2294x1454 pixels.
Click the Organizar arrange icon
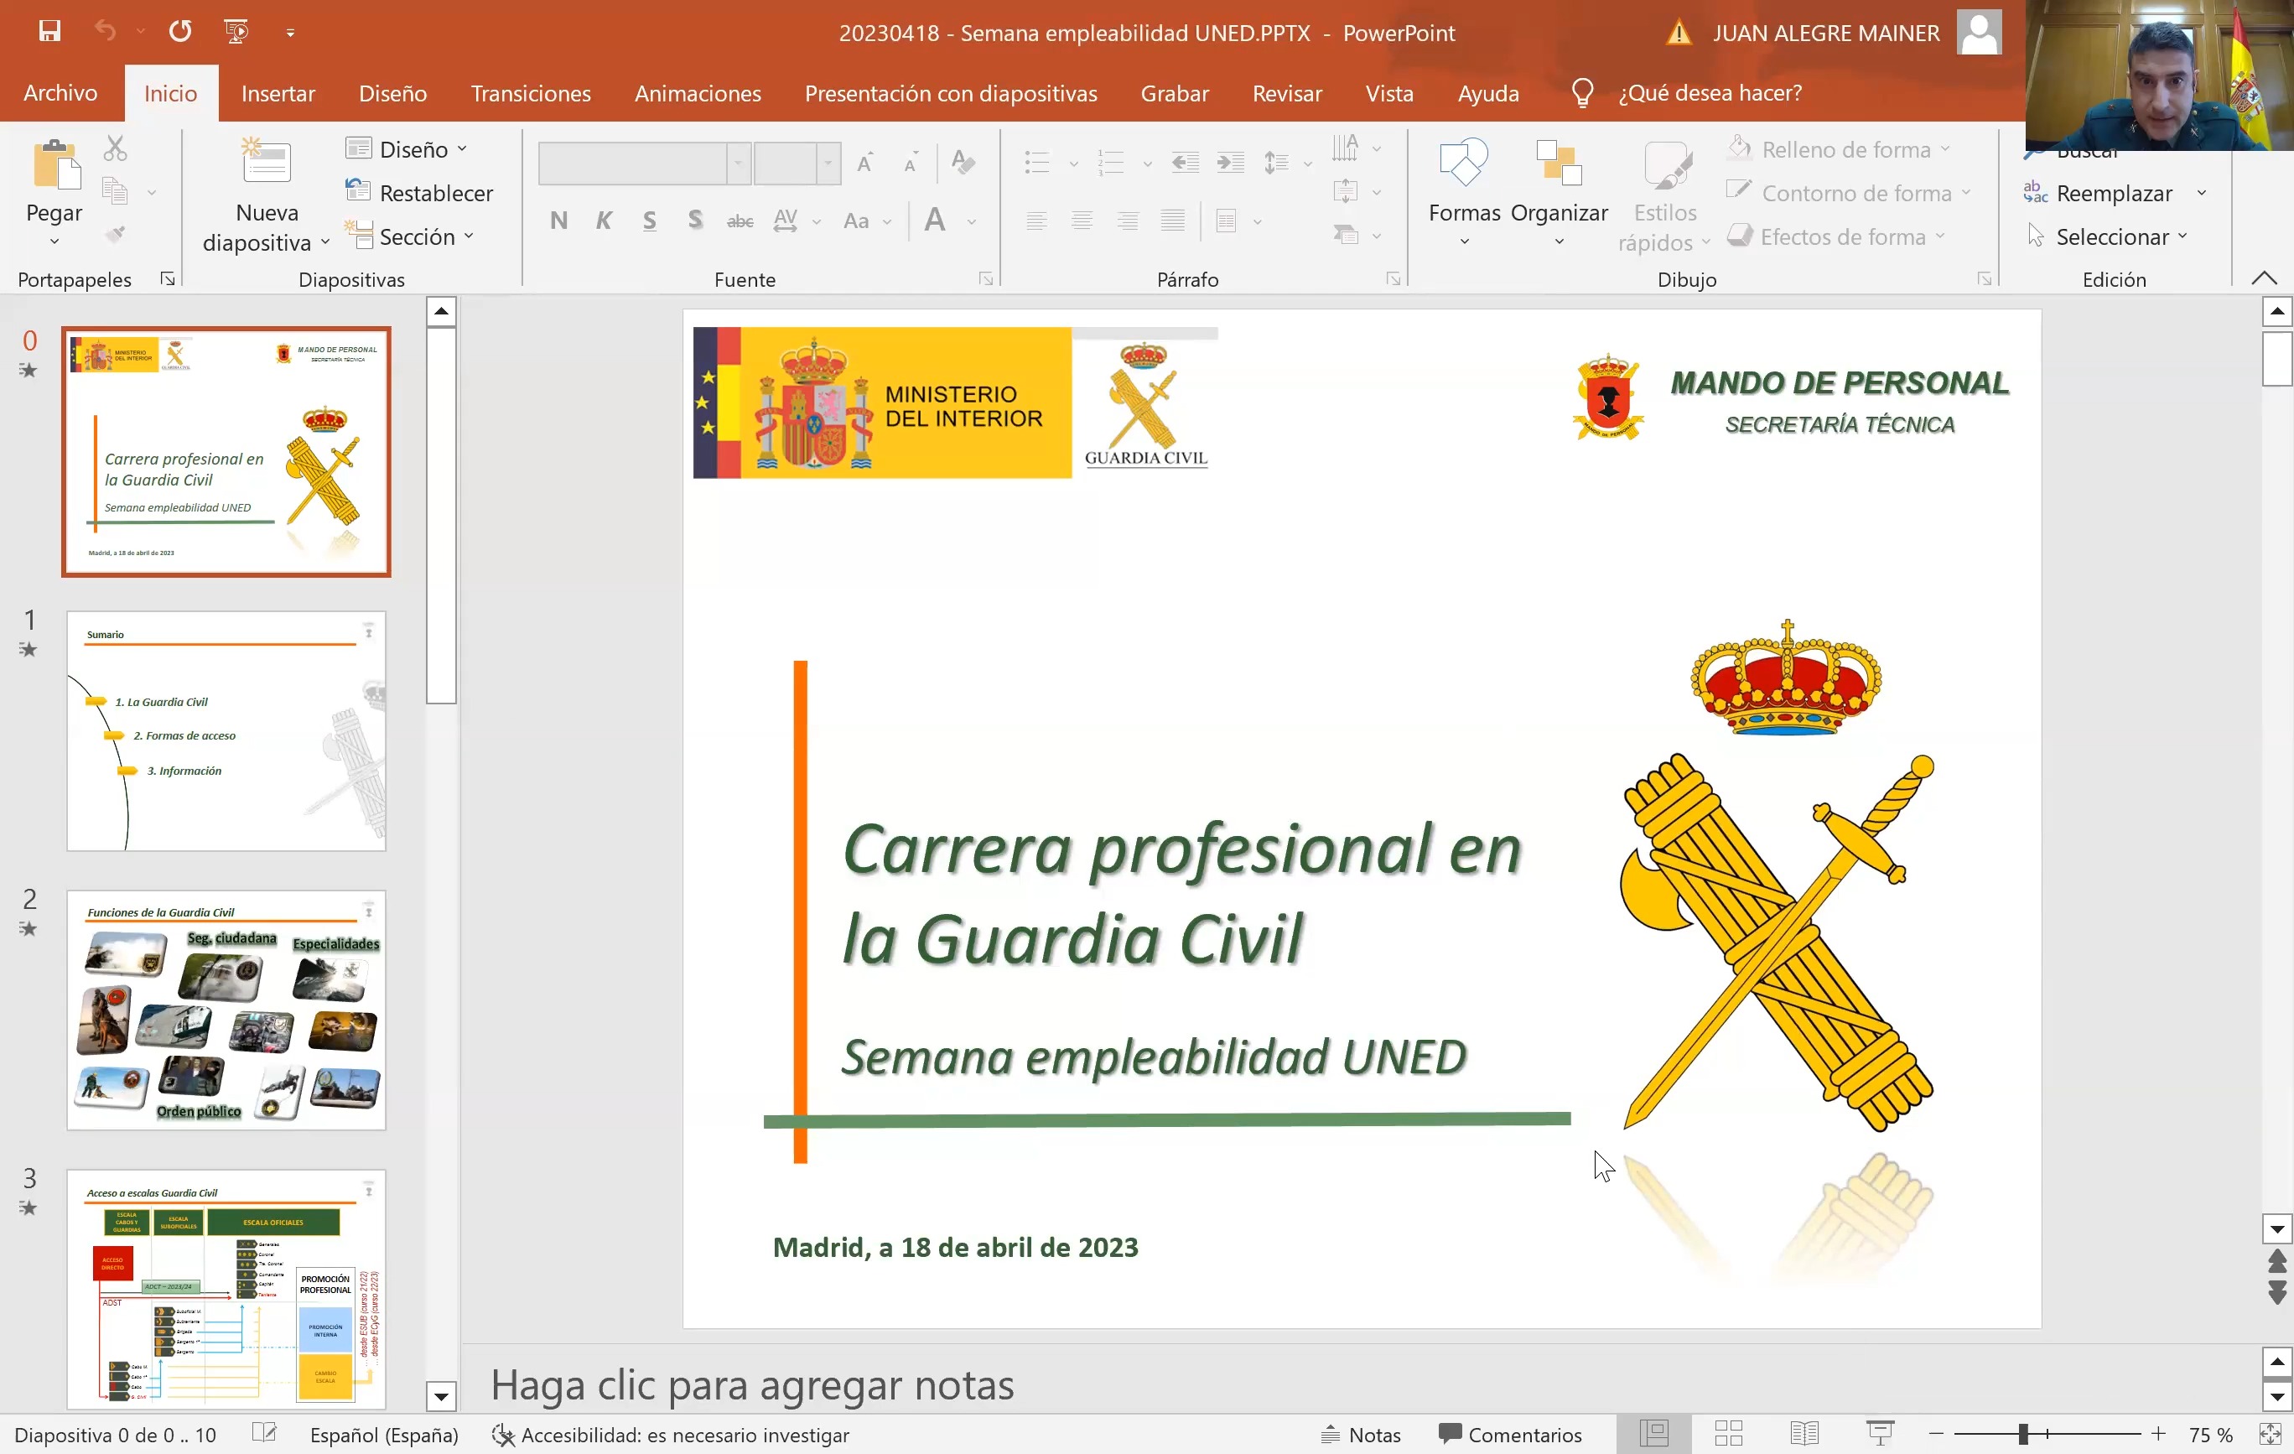1559,163
